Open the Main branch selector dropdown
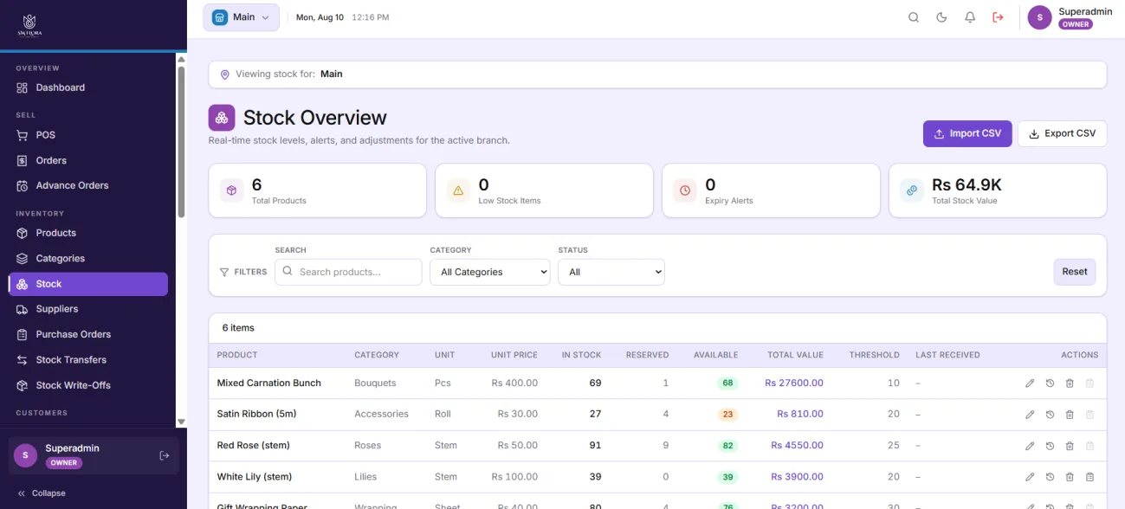This screenshot has height=509, width=1125. 241,17
